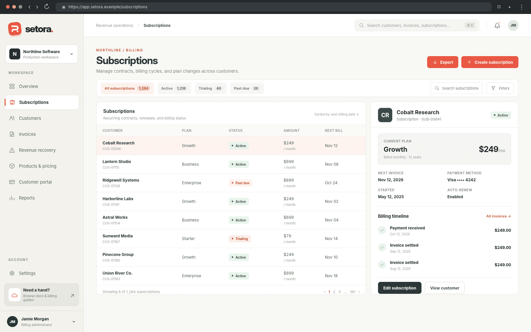531x332 pixels.
Task: Open Reports in sidebar
Action: [42, 198]
